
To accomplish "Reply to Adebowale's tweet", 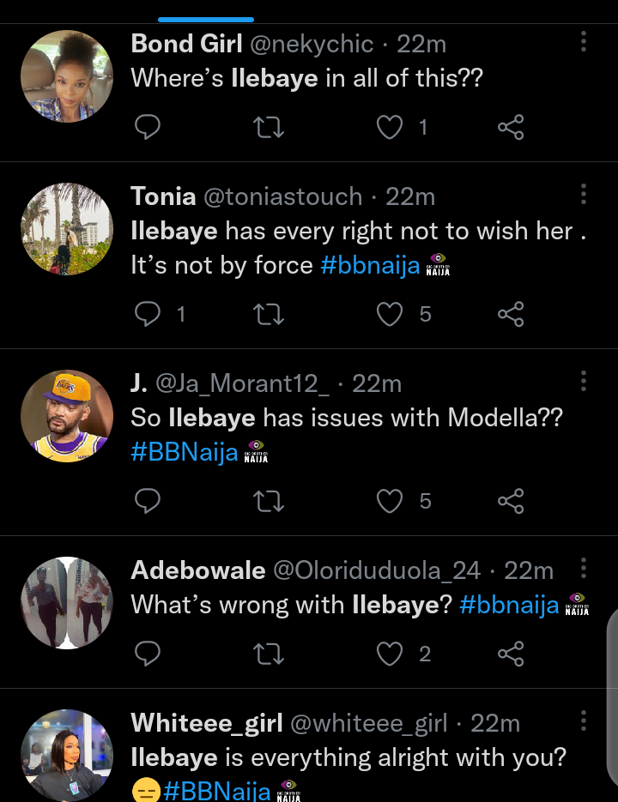I will point(148,654).
